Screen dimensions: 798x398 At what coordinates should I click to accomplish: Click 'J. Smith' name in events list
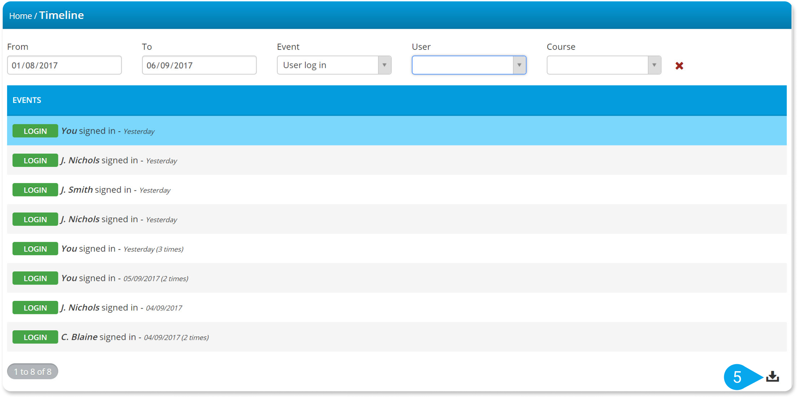[77, 190]
